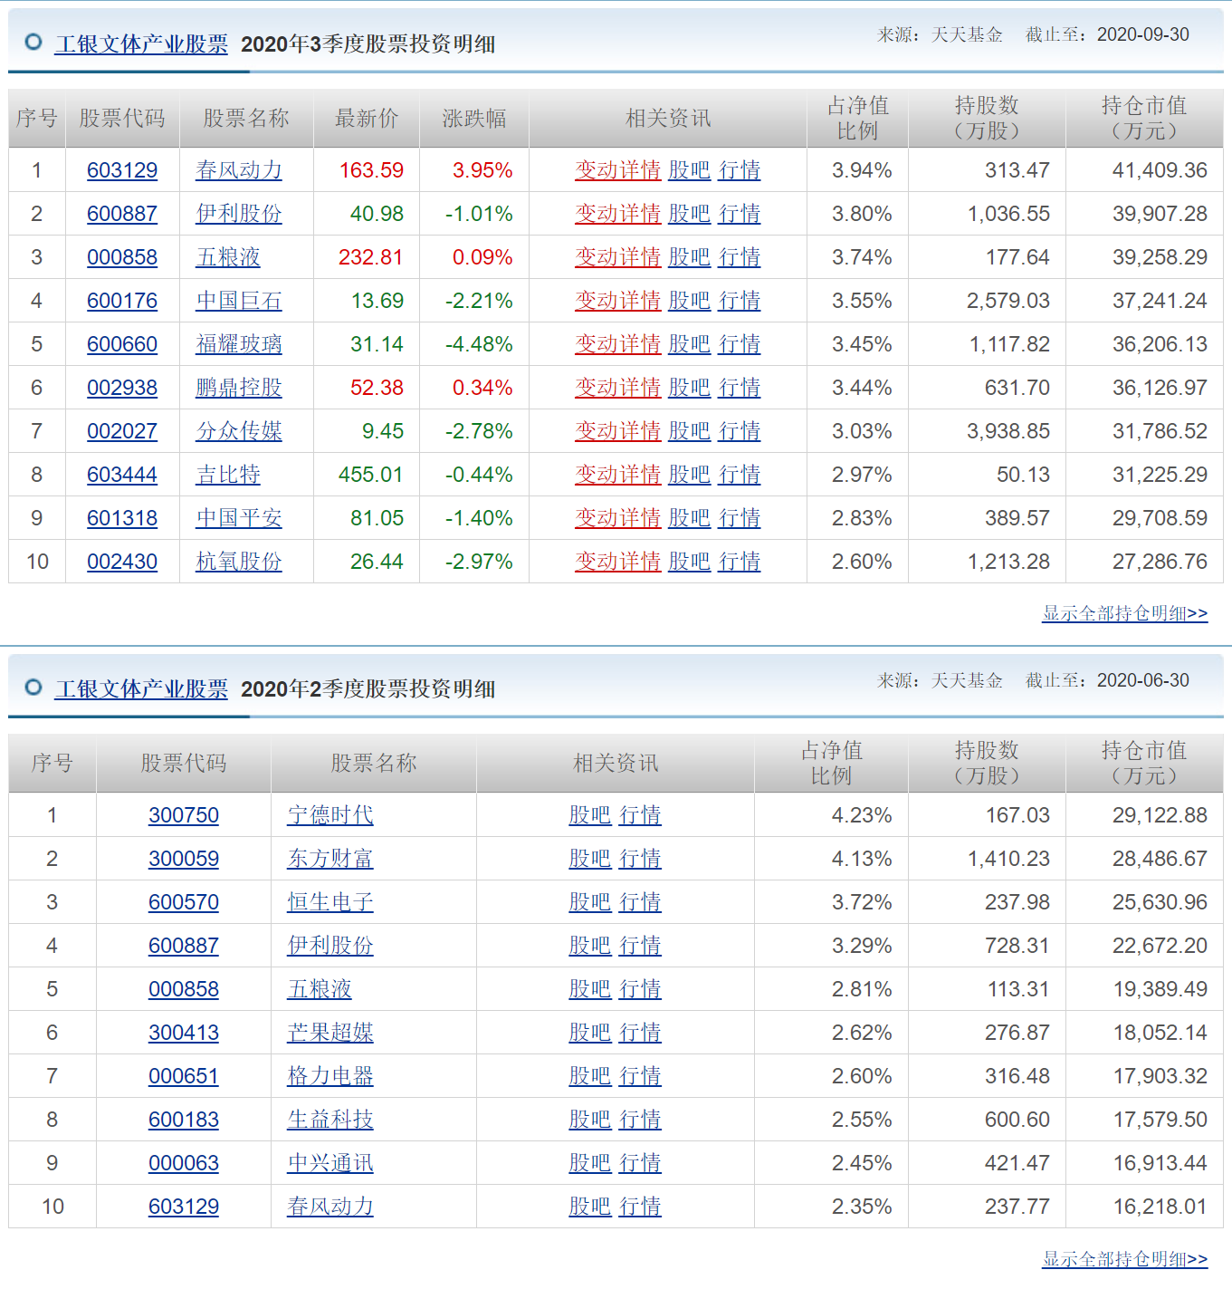1232x1289 pixels.
Task: Open stock code 600887 in the 3季度 table
Action: point(122,214)
